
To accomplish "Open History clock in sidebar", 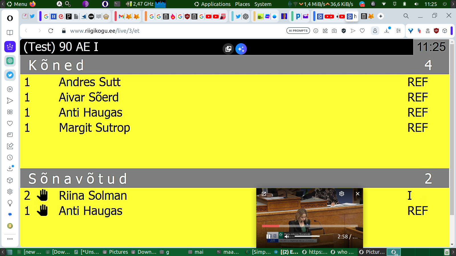I will coord(10,158).
